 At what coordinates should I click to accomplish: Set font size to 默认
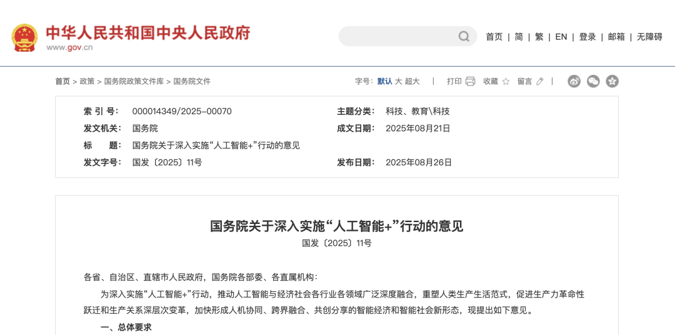384,81
